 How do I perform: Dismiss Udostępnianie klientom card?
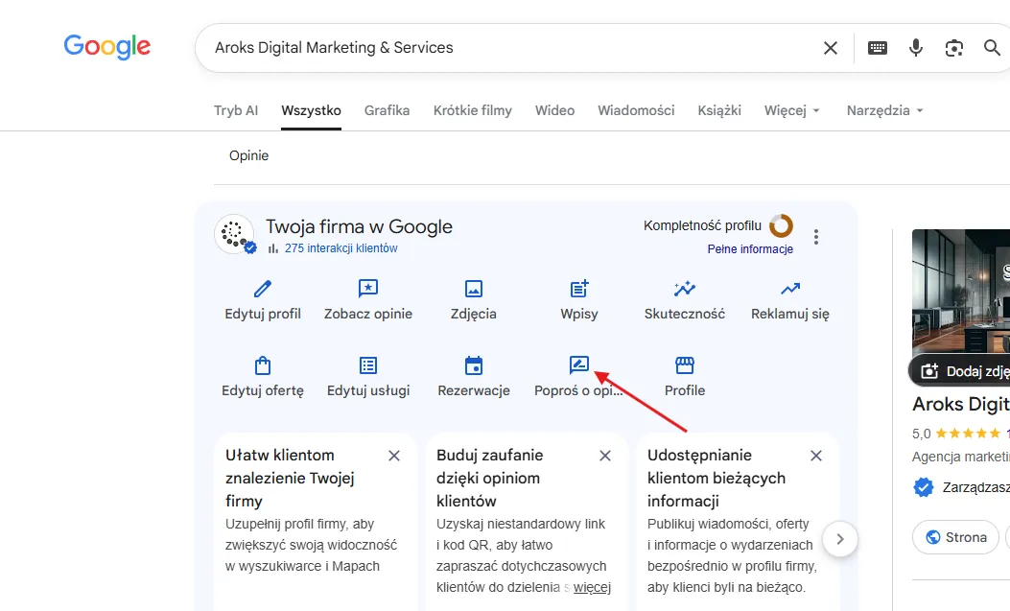pyautogui.click(x=816, y=456)
